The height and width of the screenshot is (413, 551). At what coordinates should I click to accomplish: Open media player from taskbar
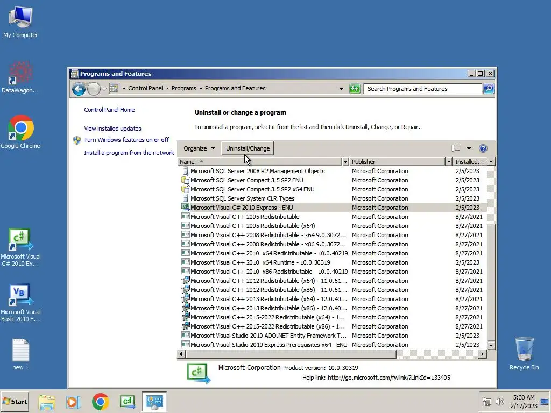pyautogui.click(x=73, y=402)
